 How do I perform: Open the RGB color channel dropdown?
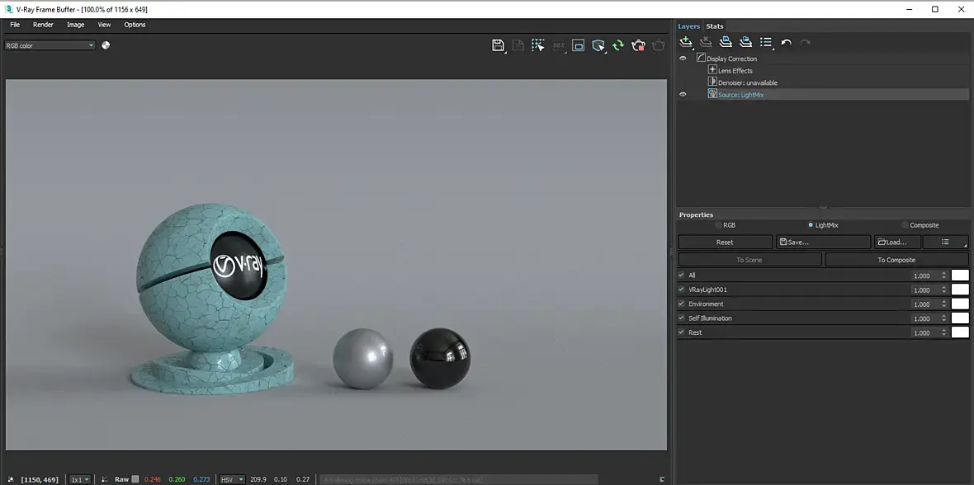click(x=50, y=45)
